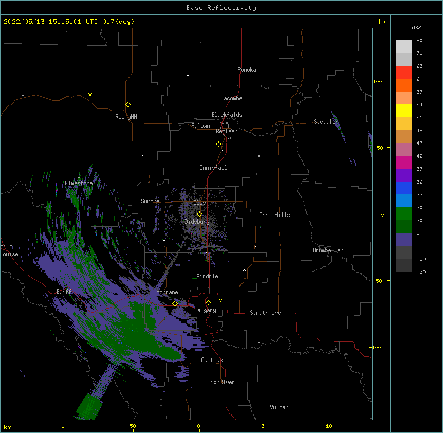443x433 pixels.
Task: Click the Innisfail city label
Action: point(213,168)
